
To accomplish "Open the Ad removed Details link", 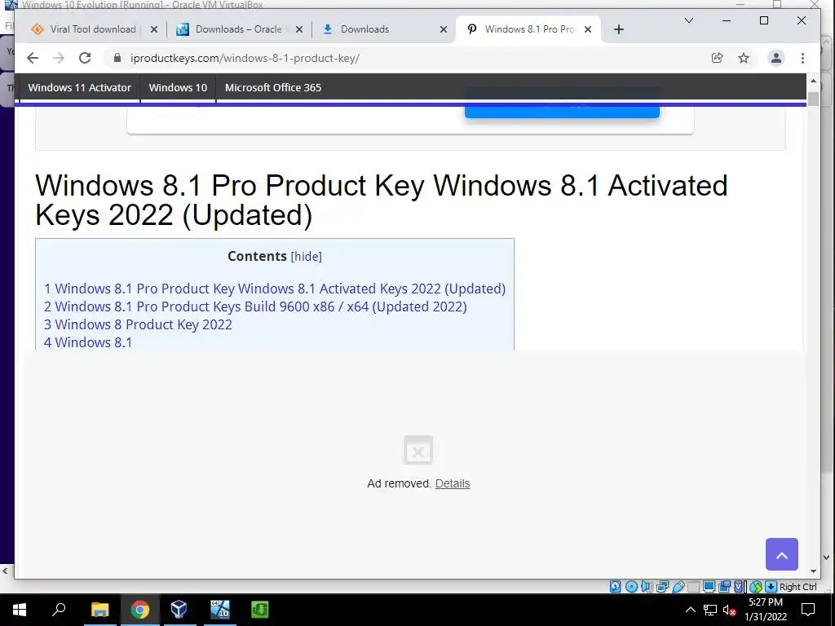I will pos(453,483).
